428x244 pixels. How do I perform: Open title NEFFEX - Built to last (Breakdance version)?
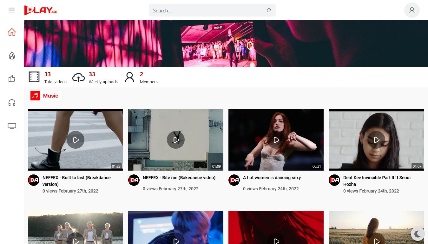coord(76,181)
